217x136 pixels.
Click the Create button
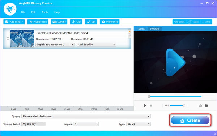[190, 120]
